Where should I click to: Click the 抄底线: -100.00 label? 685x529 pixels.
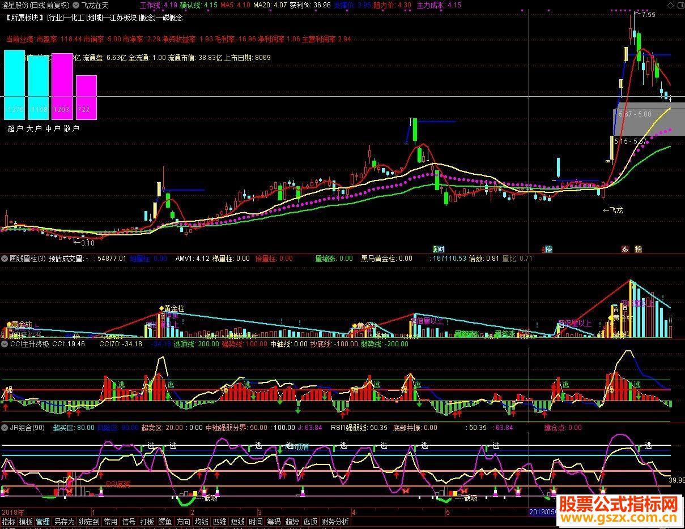click(335, 343)
